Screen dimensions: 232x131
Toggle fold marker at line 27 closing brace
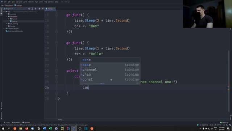click(x=57, y=93)
